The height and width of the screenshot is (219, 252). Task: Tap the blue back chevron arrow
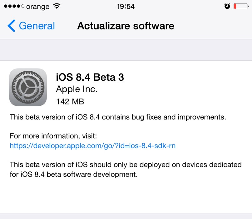coord(11,26)
